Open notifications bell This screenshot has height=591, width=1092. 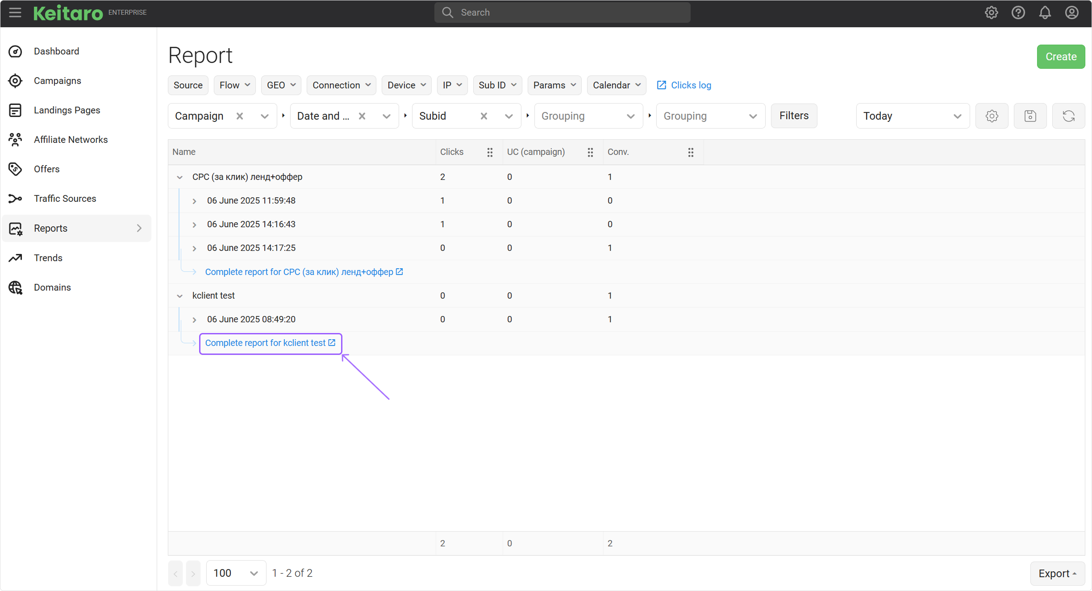tap(1045, 12)
